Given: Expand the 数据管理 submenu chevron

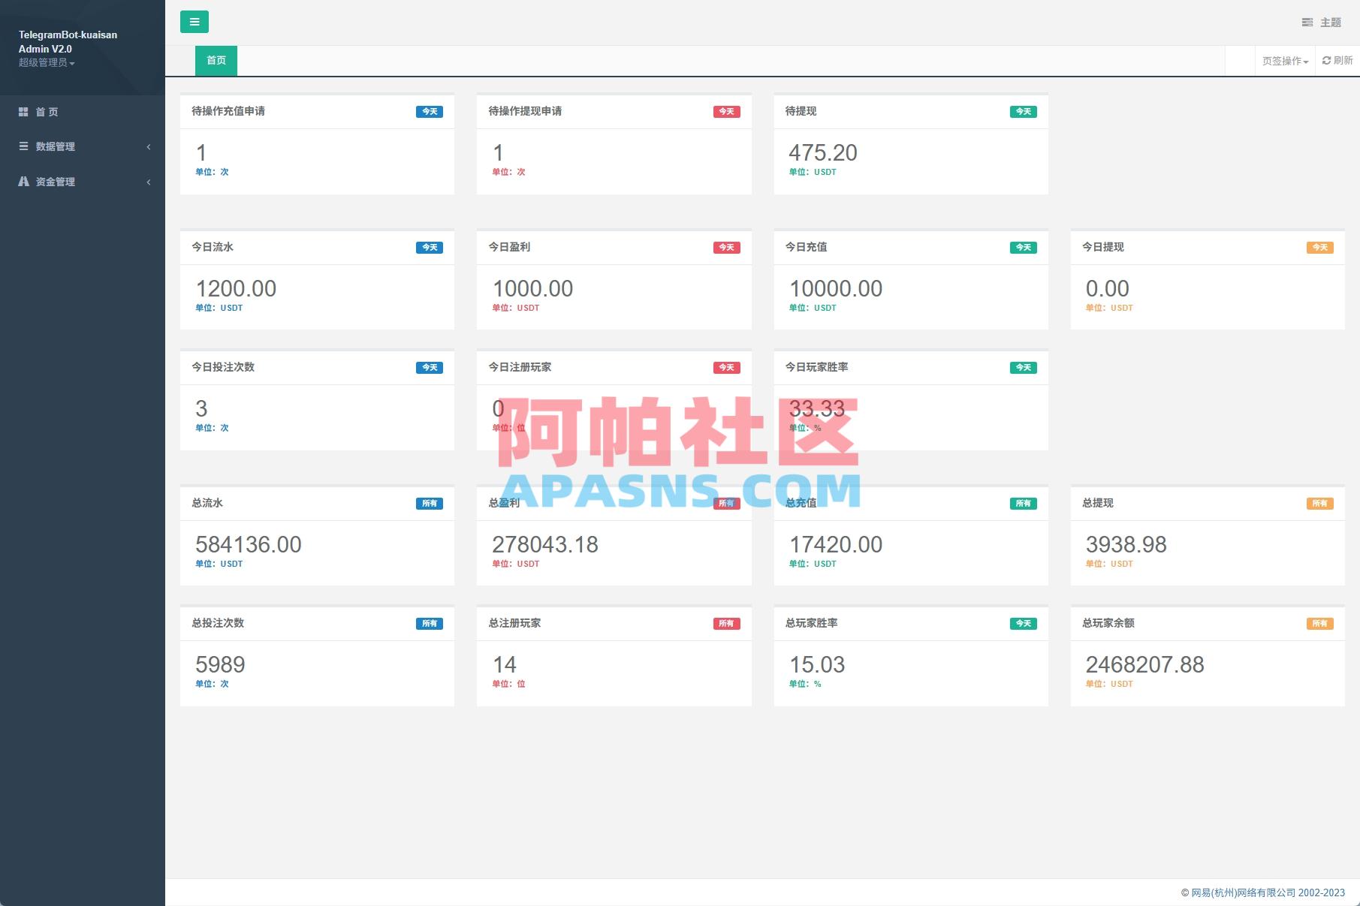Looking at the screenshot, I should point(149,146).
